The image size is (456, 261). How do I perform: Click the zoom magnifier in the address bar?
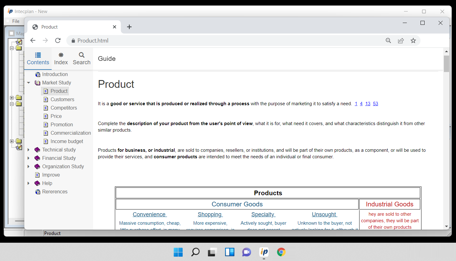pos(388,40)
